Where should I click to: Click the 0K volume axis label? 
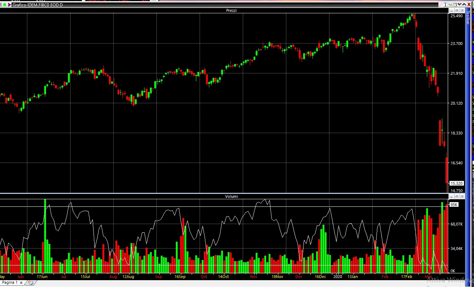point(453,271)
